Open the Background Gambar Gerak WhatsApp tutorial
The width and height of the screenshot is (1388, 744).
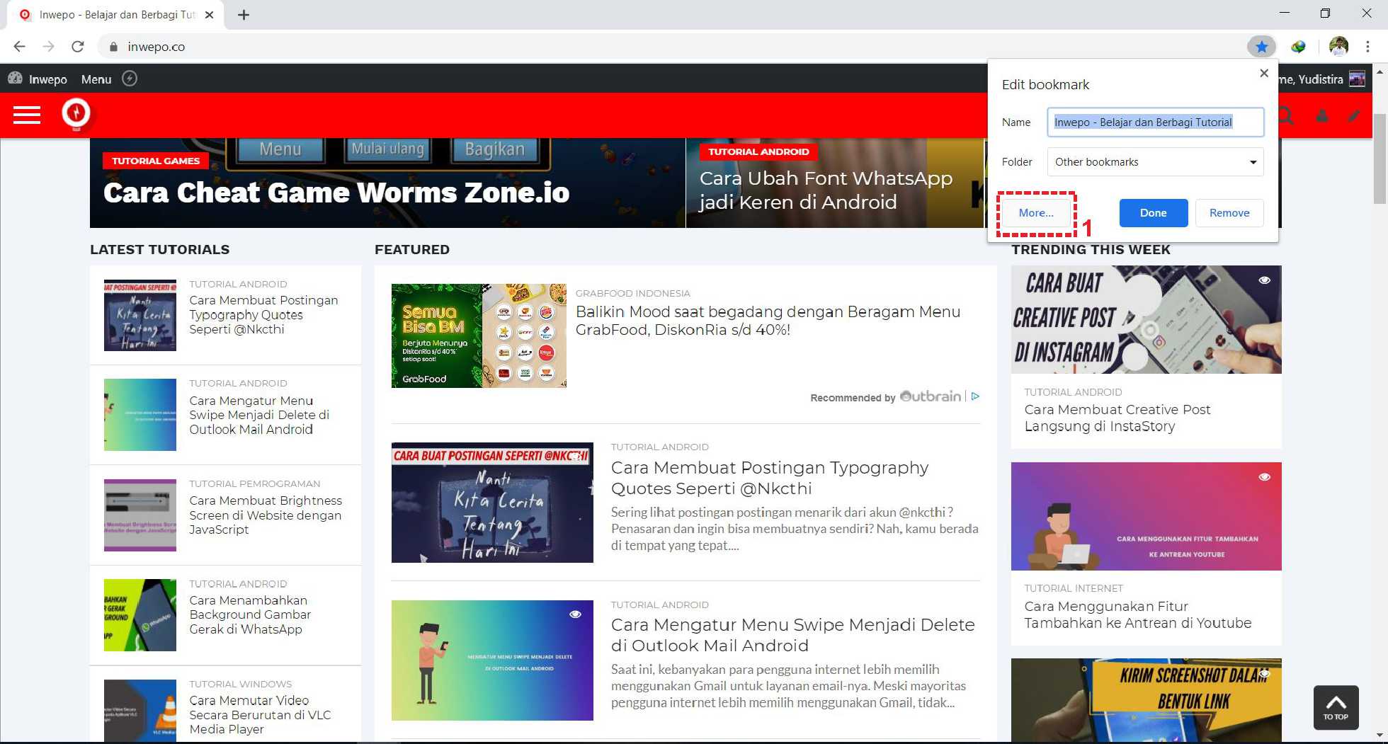(250, 614)
